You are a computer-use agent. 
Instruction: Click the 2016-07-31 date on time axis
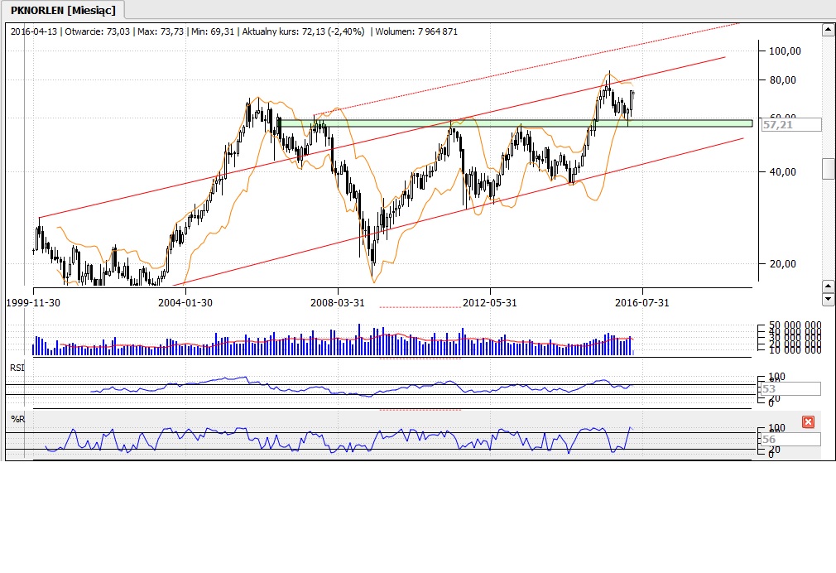pyautogui.click(x=641, y=303)
